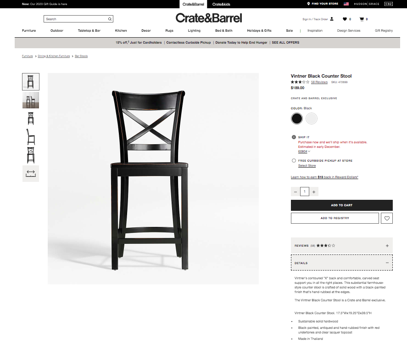Screen dimensions: 407x350
Task: Click the Add to Cart button
Action: (341, 205)
